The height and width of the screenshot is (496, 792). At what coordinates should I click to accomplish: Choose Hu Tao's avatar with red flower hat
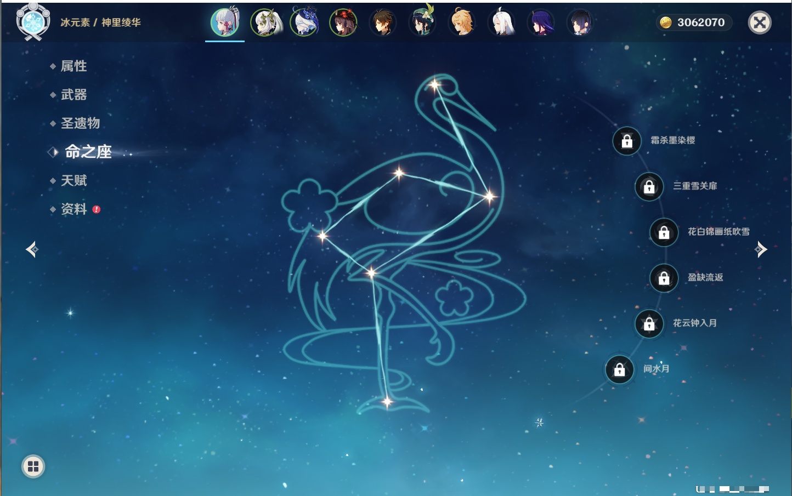tap(343, 23)
